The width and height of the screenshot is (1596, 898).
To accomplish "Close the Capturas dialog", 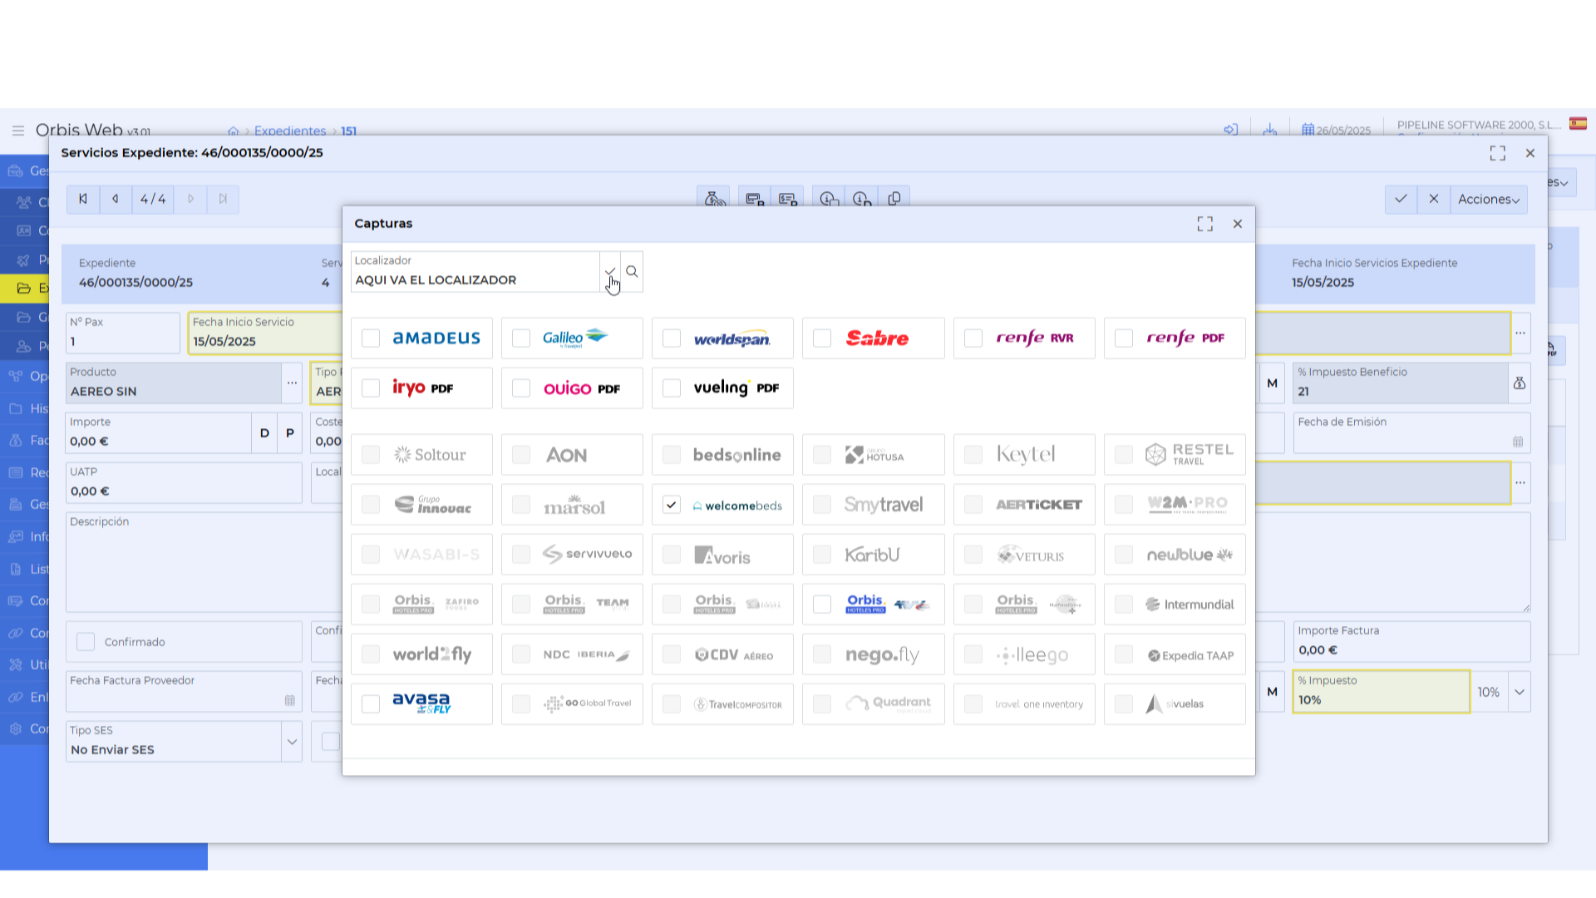I will pyautogui.click(x=1238, y=224).
